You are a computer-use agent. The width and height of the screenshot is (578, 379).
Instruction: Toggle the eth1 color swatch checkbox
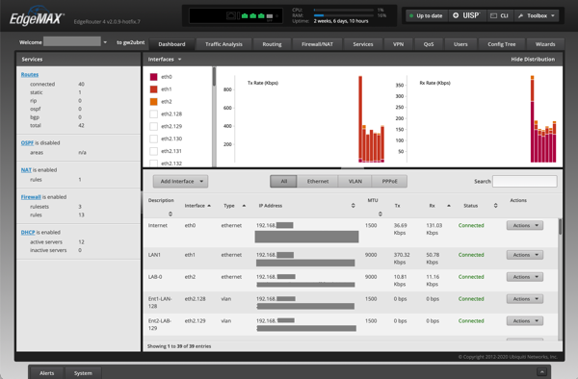click(x=154, y=89)
